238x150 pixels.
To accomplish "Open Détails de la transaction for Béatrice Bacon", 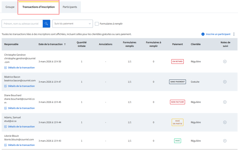I will click(x=21, y=86).
